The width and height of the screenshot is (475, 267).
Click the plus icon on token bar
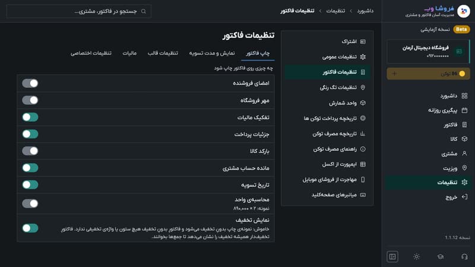(x=394, y=74)
